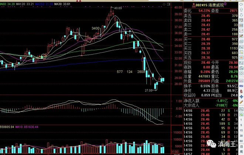
Task: Switch to the 1-minute period
Action: coord(241,120)
